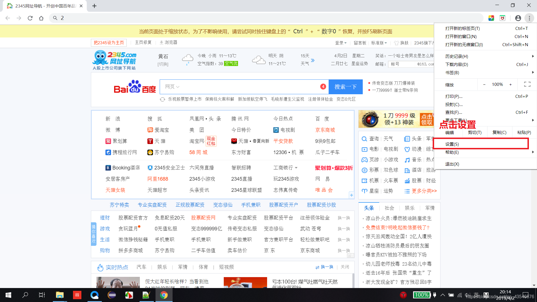The image size is (537, 302).
Task: Open the 网页 search type dropdown
Action: (172, 87)
